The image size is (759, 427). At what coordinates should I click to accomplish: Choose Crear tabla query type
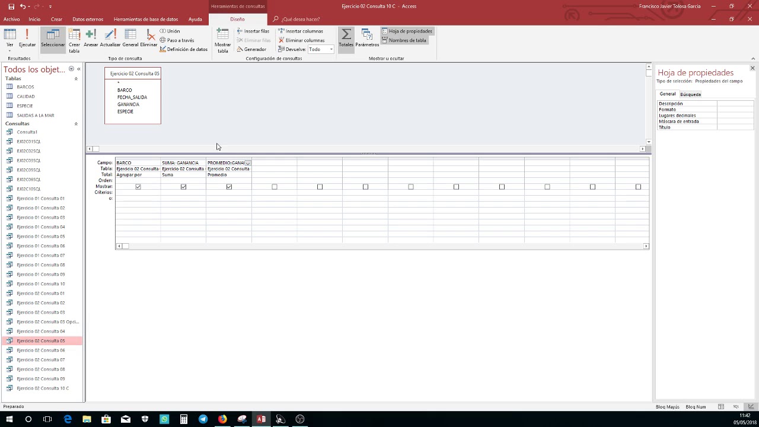tap(74, 40)
